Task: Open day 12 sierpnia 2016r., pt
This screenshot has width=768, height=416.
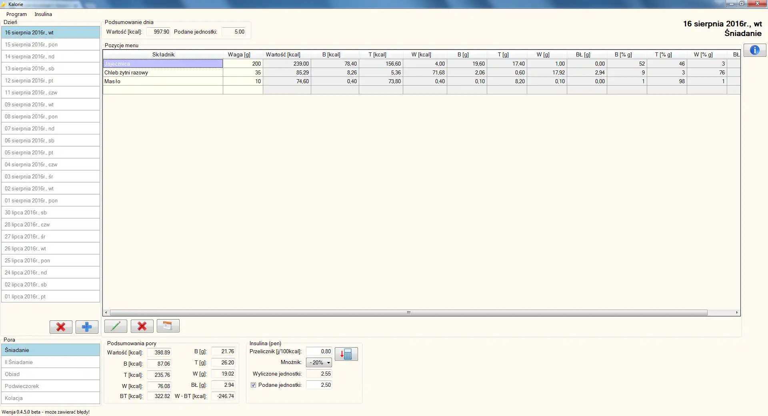Action: coord(50,80)
